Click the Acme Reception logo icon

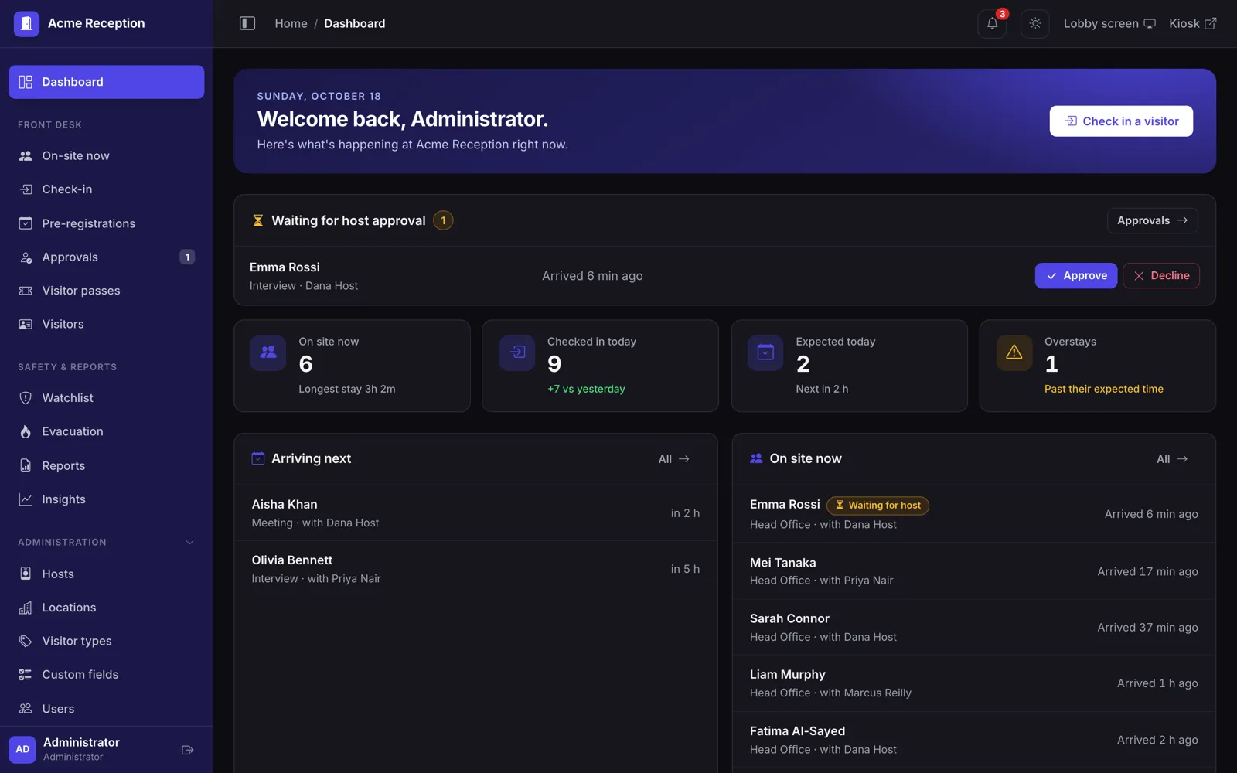tap(26, 23)
